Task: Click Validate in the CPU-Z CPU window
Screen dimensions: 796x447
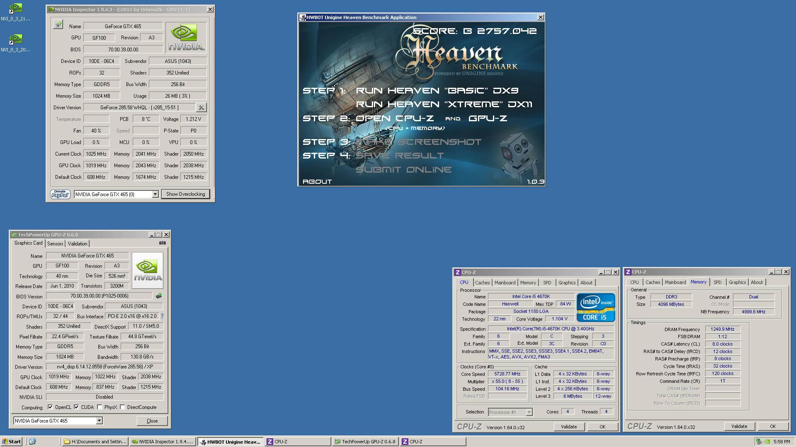Action: (x=569, y=427)
